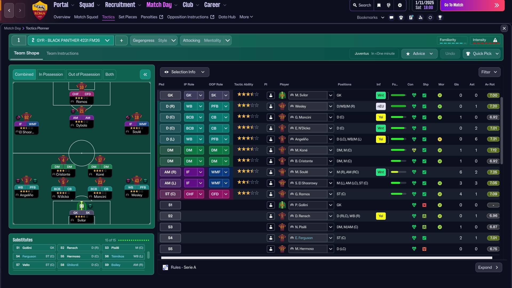Click the Selection Info eye toggle
Screen dimensions: 512x288
point(166,72)
